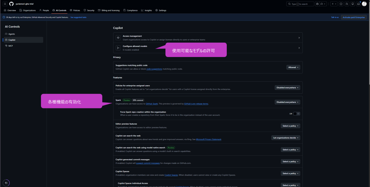Switch to the Organizations tab

click(27, 10)
